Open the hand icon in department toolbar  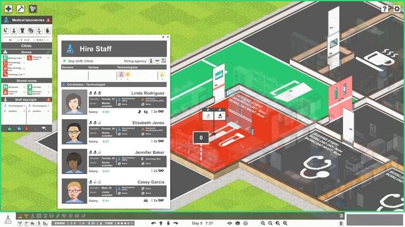click(x=47, y=31)
